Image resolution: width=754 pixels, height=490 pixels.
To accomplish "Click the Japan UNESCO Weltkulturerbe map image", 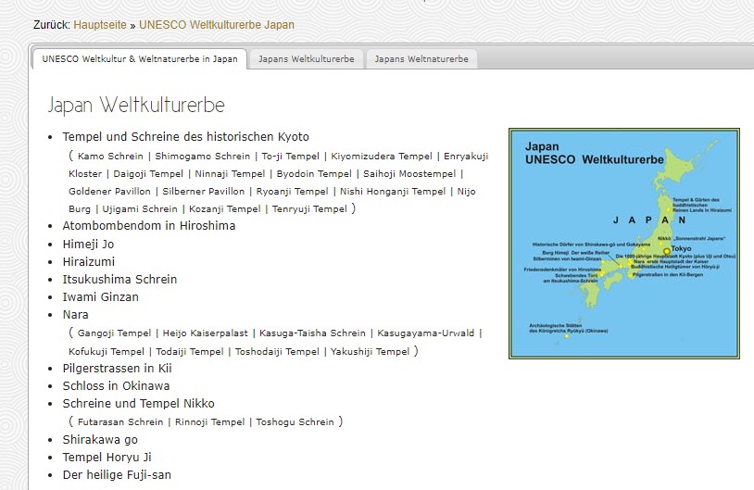I will point(624,244).
